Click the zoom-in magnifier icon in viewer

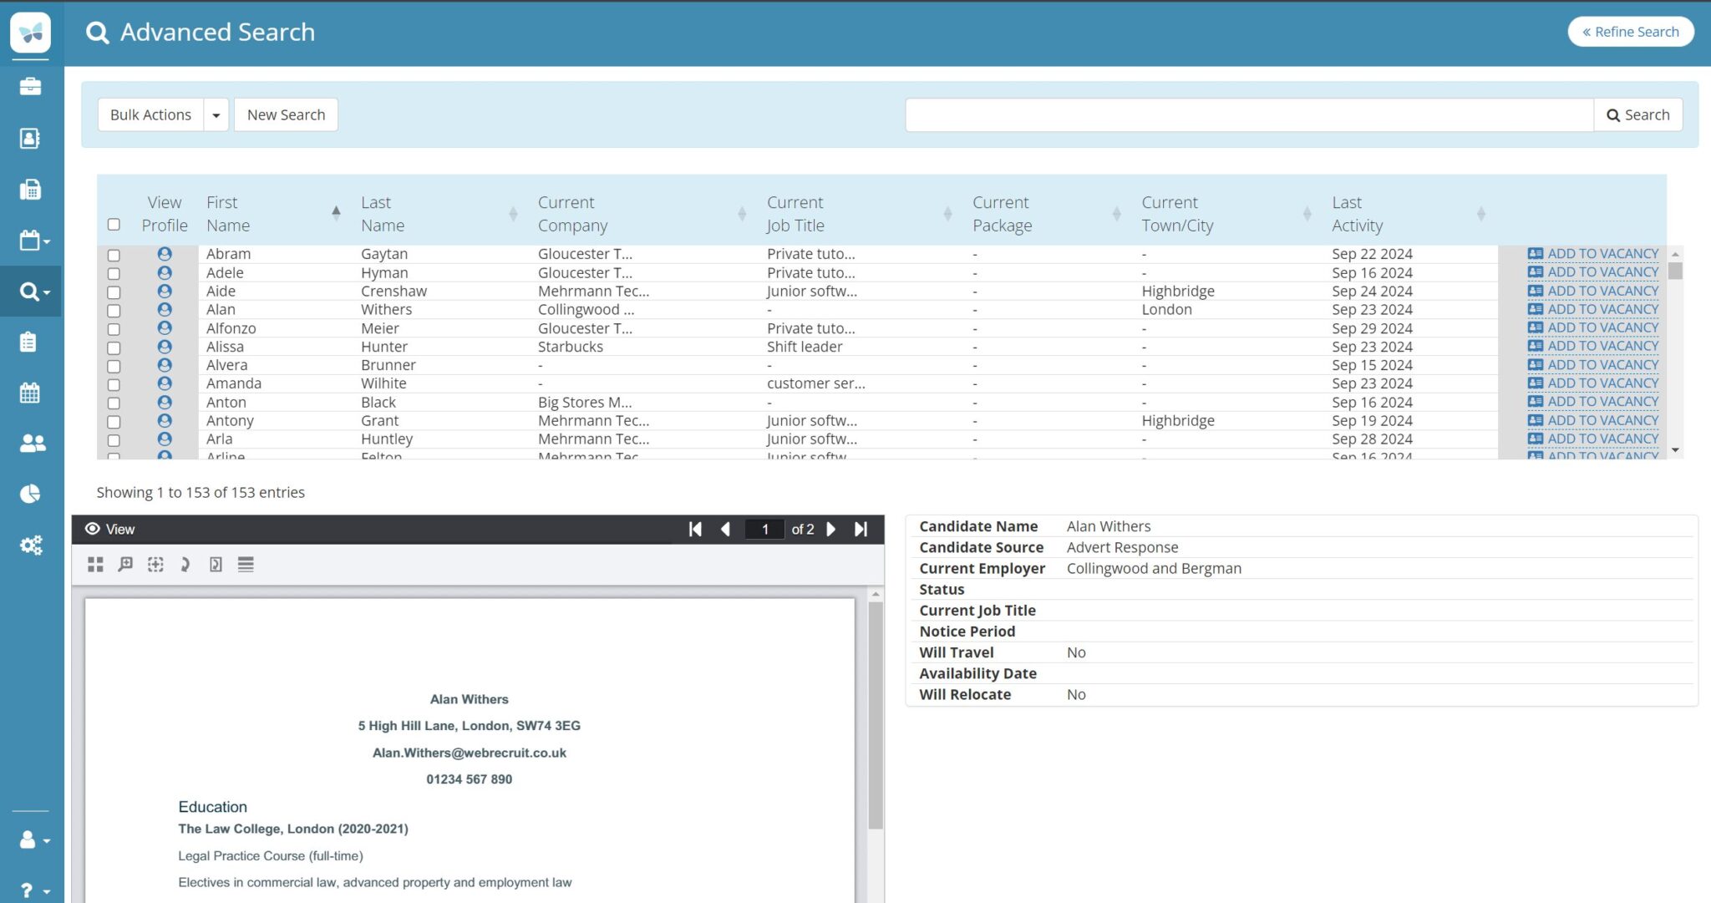pyautogui.click(x=125, y=565)
